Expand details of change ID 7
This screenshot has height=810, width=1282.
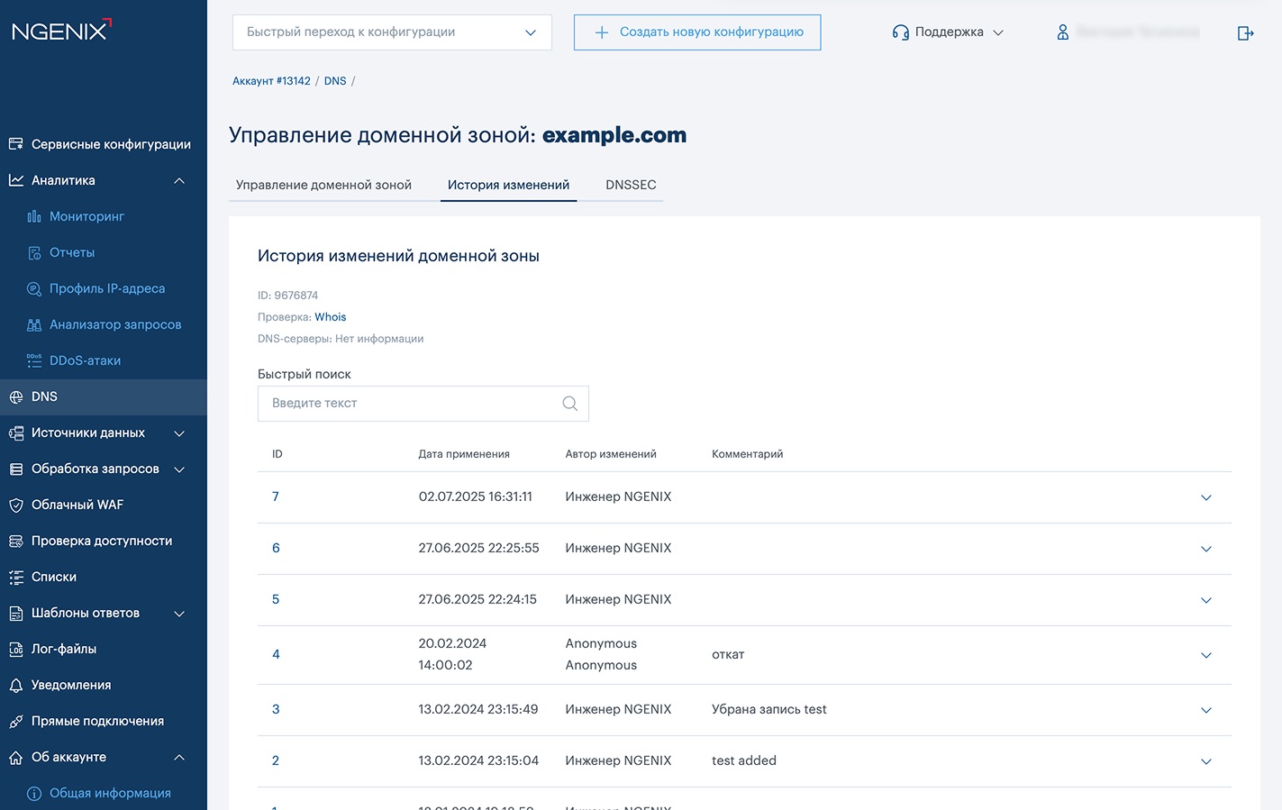(1206, 497)
